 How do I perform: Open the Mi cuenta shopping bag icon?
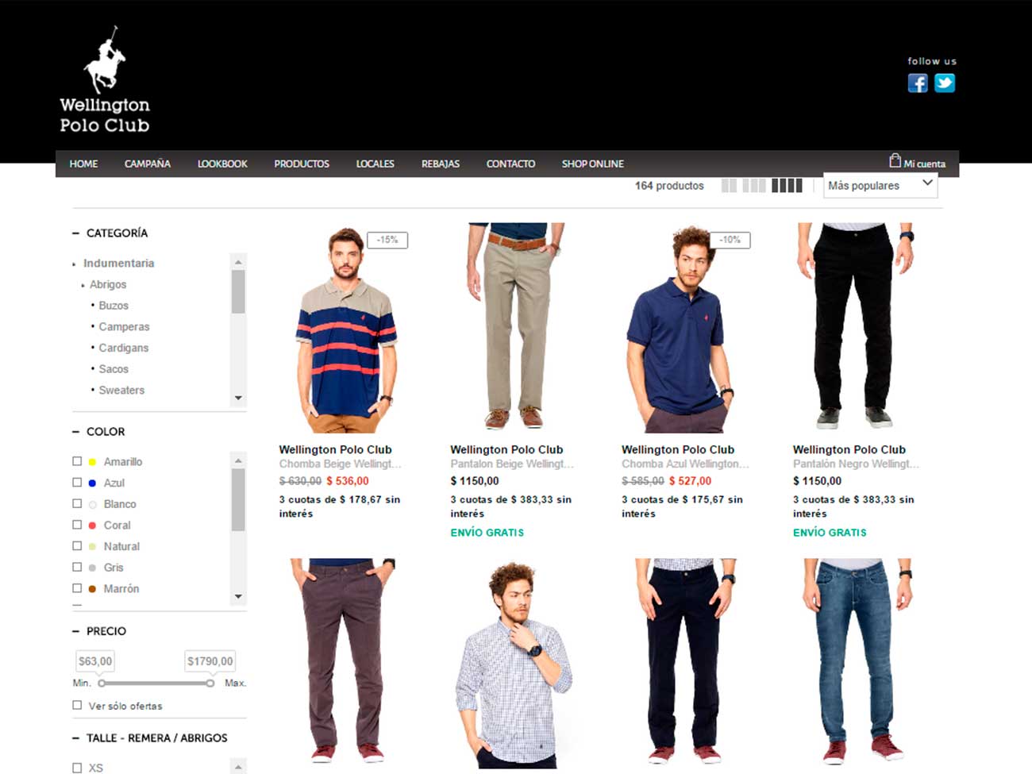[x=895, y=161]
